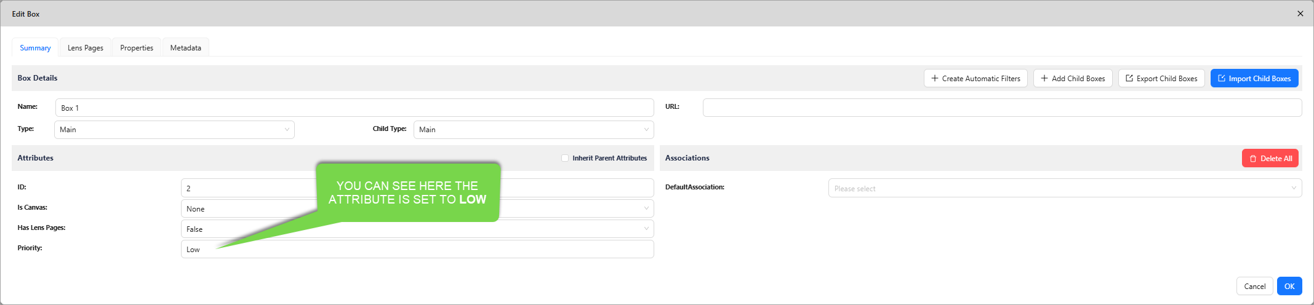Switch to the Lens Pages tab

(x=86, y=48)
